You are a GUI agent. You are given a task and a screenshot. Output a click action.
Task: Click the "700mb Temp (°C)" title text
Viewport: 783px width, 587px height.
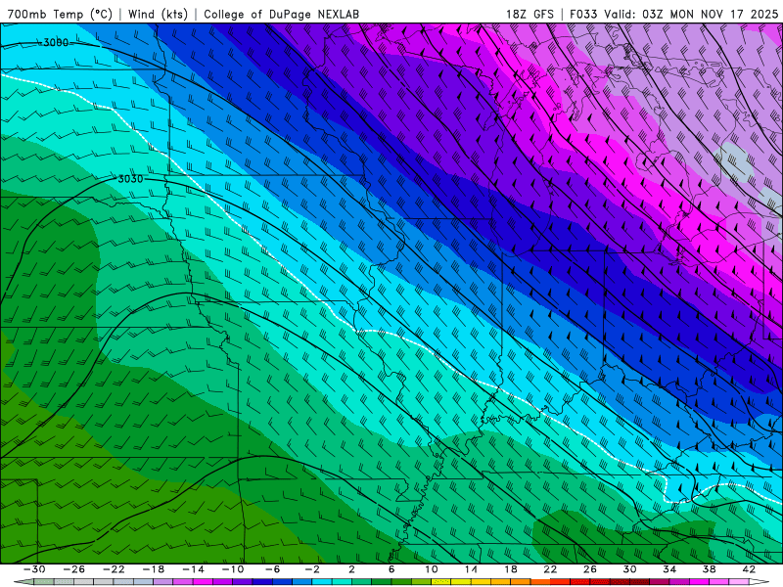60,14
